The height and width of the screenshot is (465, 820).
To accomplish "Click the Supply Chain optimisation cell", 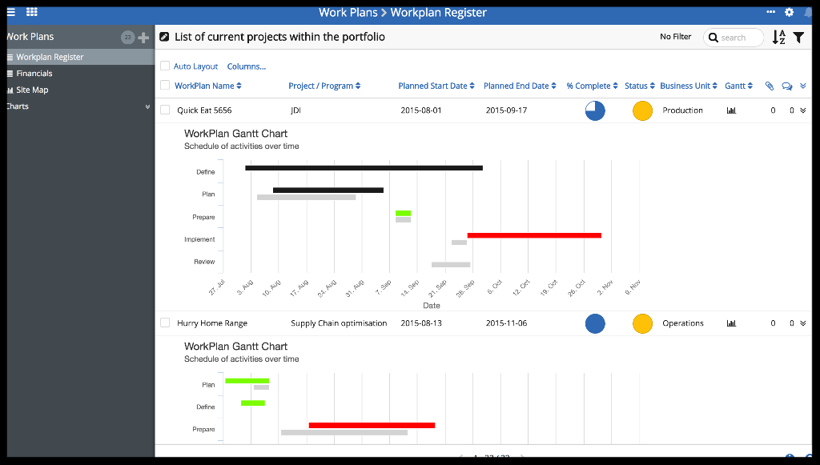I will tap(339, 323).
